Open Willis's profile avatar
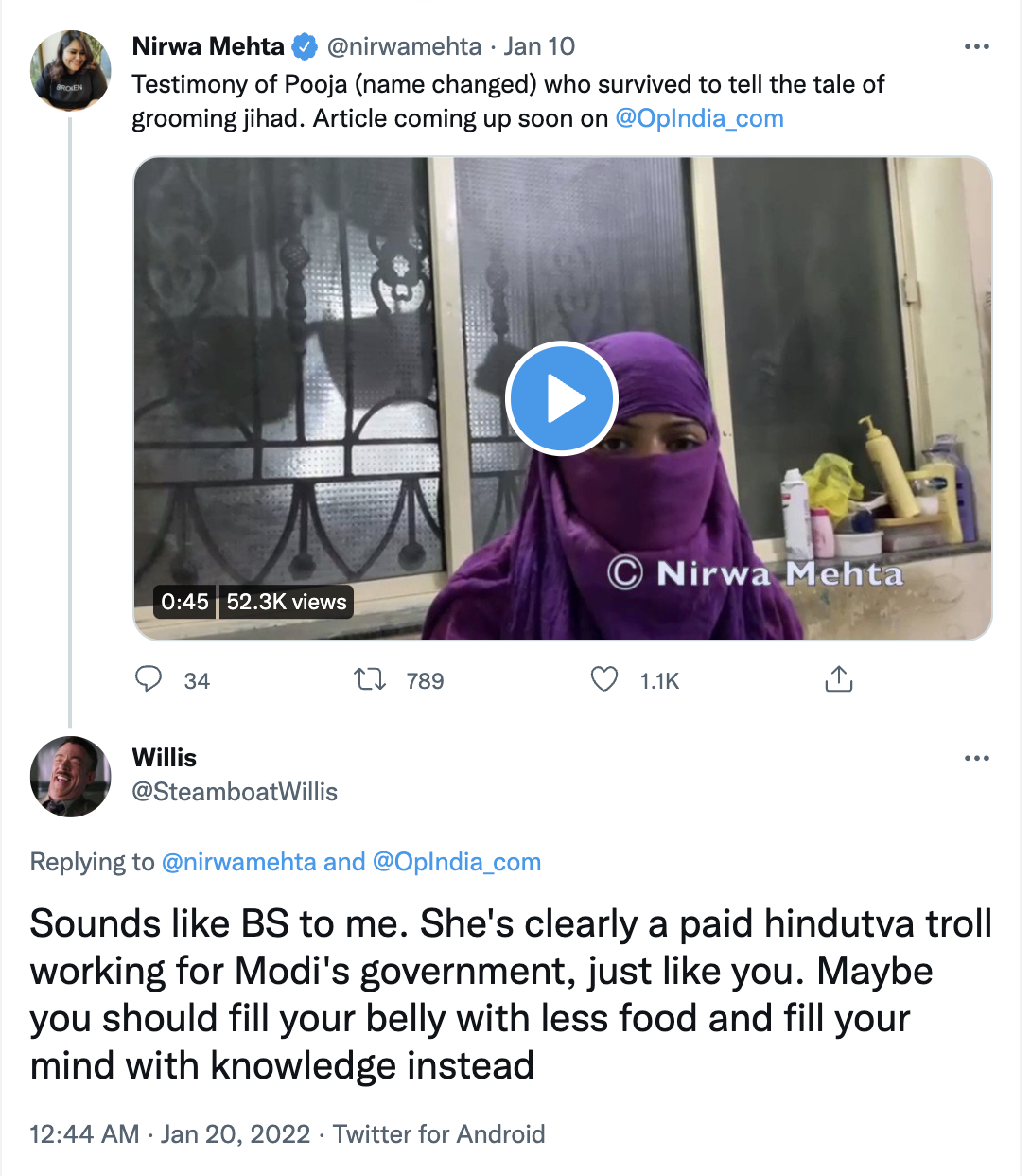The image size is (1031, 1176). (x=71, y=777)
